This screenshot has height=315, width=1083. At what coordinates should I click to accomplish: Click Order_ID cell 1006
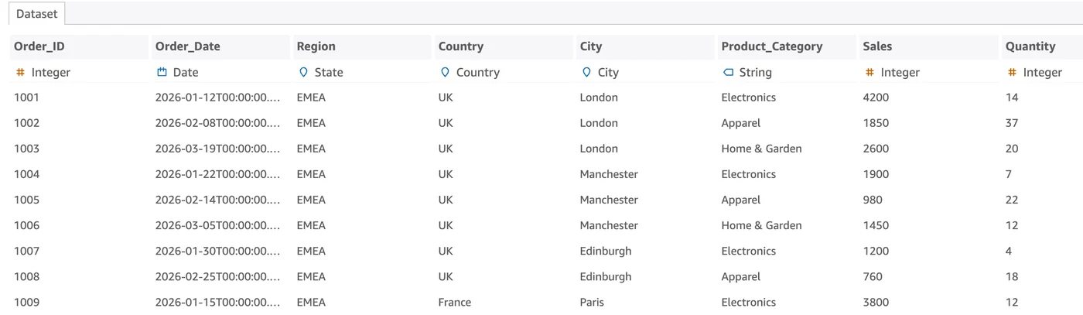(26, 225)
